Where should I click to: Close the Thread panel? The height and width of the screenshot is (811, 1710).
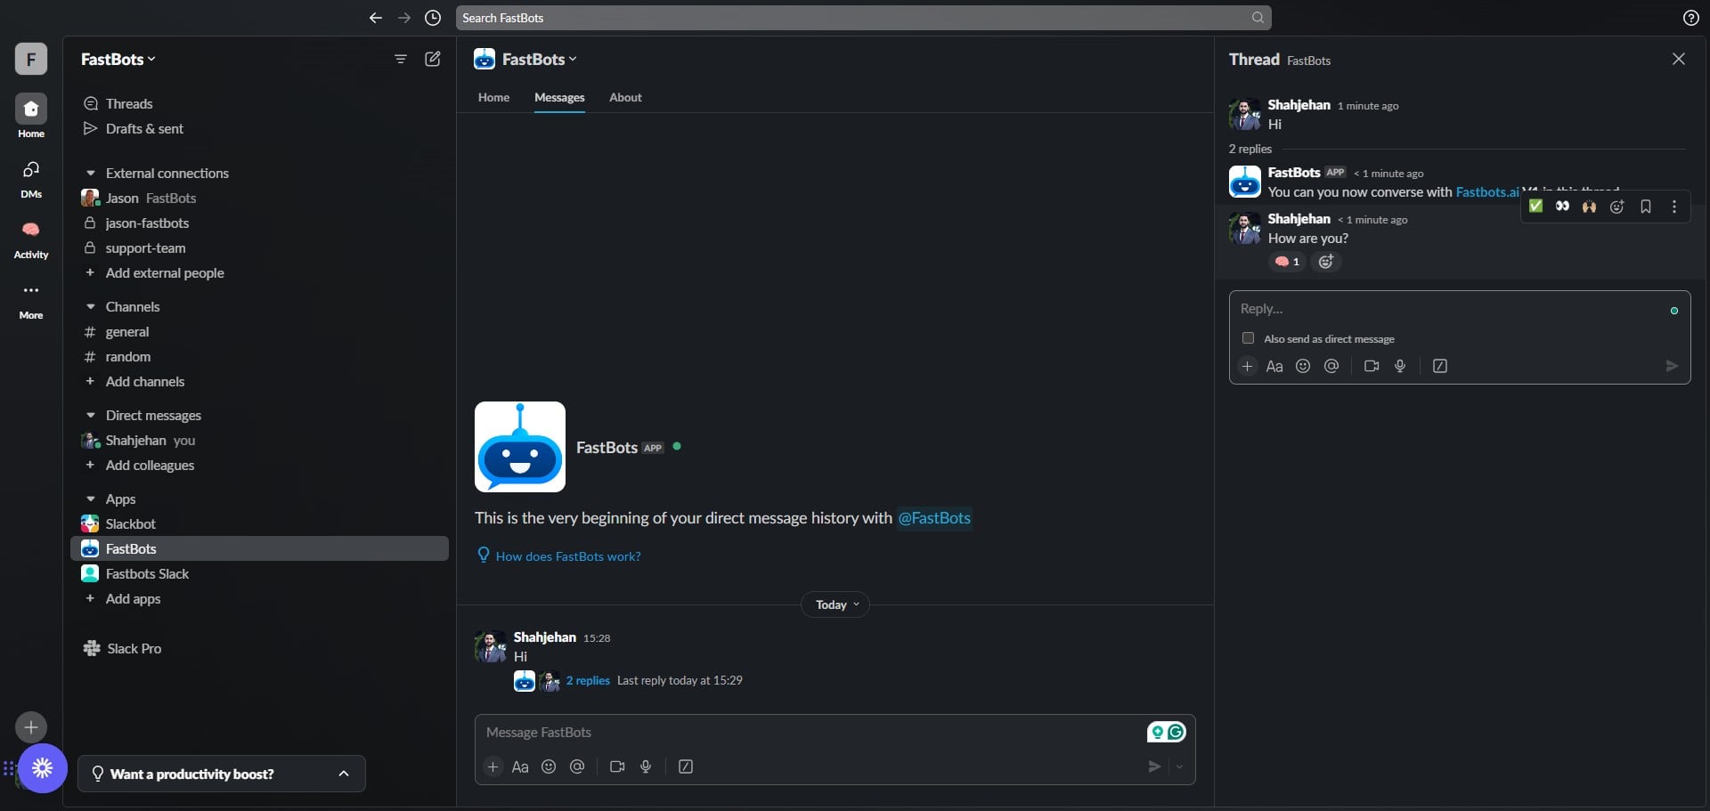coord(1679,59)
